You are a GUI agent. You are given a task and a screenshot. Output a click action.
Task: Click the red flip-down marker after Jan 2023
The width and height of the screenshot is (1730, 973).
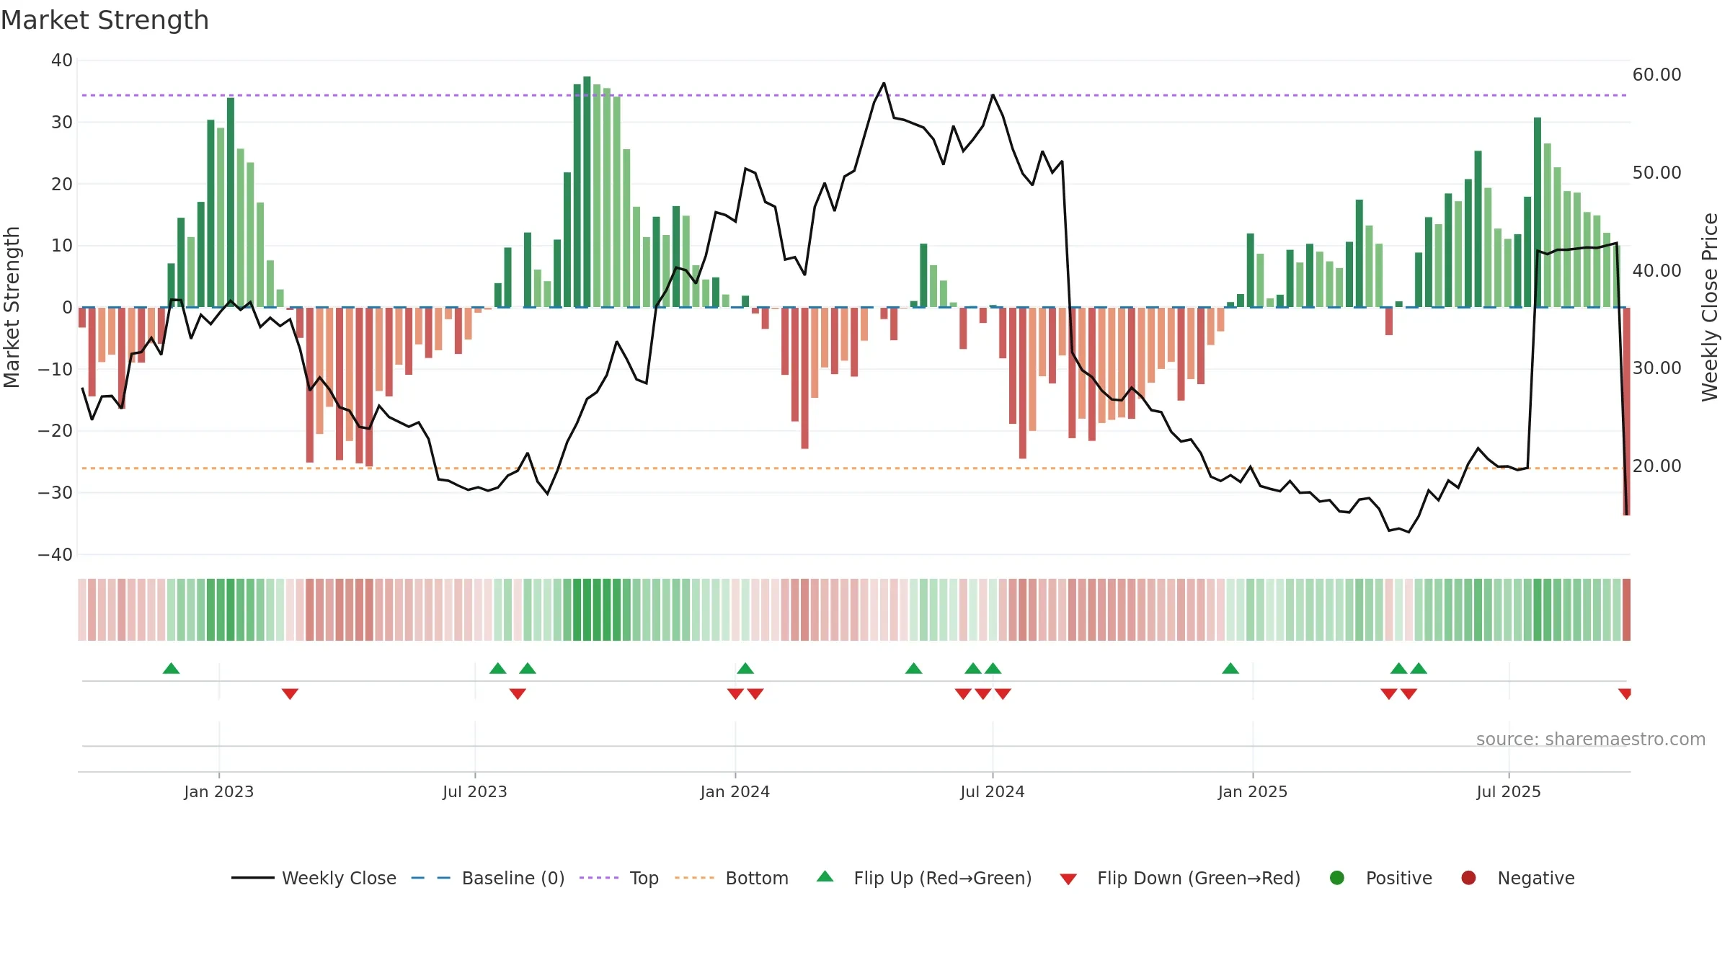click(x=290, y=694)
